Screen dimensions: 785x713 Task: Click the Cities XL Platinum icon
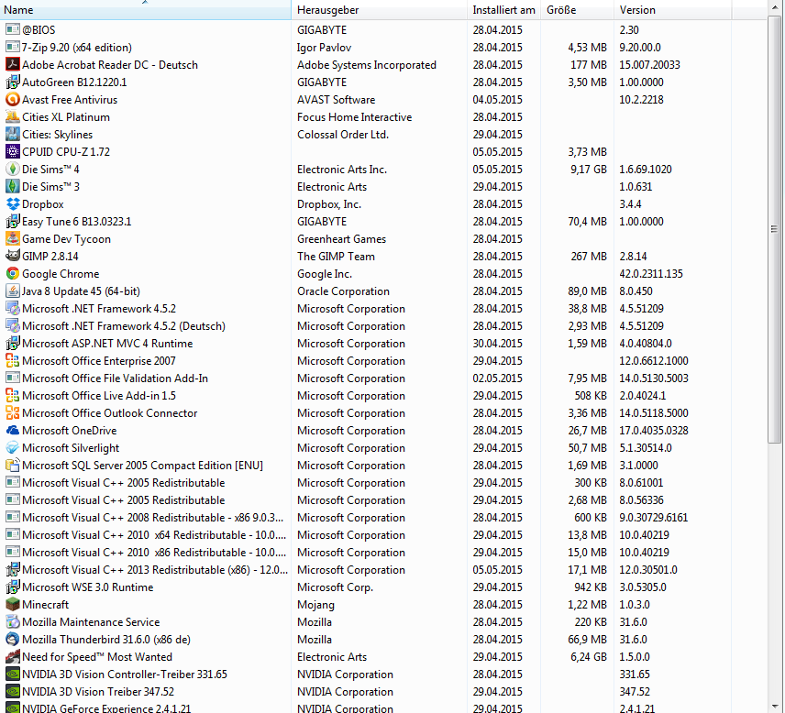pyautogui.click(x=13, y=116)
